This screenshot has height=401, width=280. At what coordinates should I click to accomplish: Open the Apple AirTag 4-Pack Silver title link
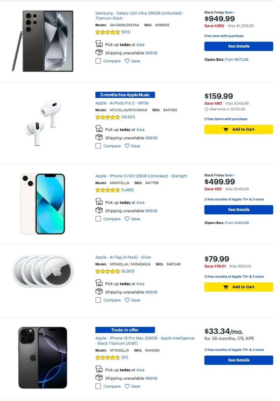(x=123, y=257)
